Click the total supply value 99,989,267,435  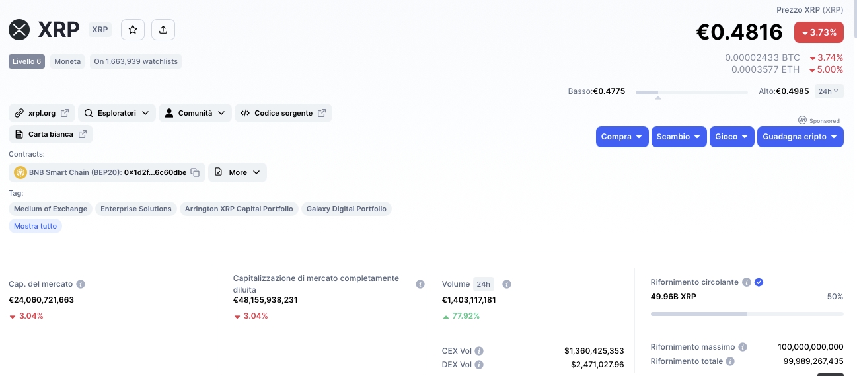coord(813,361)
